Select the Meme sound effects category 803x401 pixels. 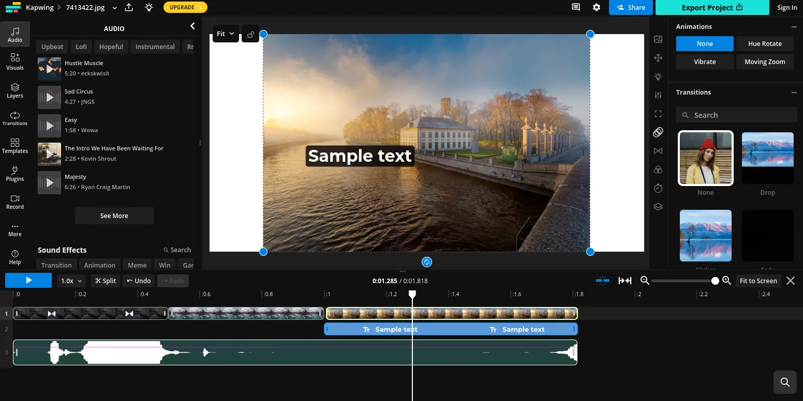point(137,265)
